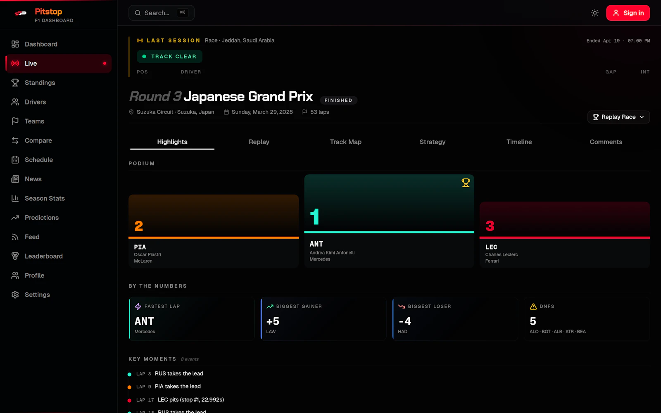661x413 pixels.
Task: Select the third-place LEC podium card
Action: coord(565,235)
